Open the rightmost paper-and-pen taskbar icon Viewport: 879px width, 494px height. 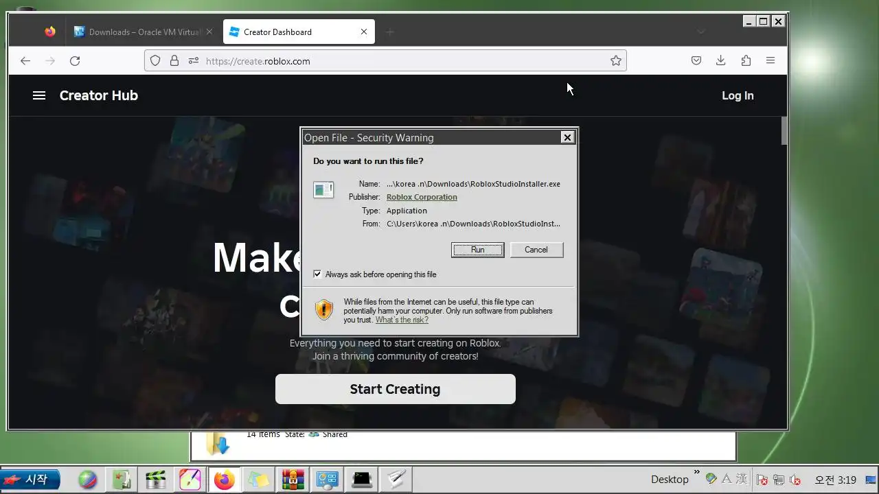396,480
